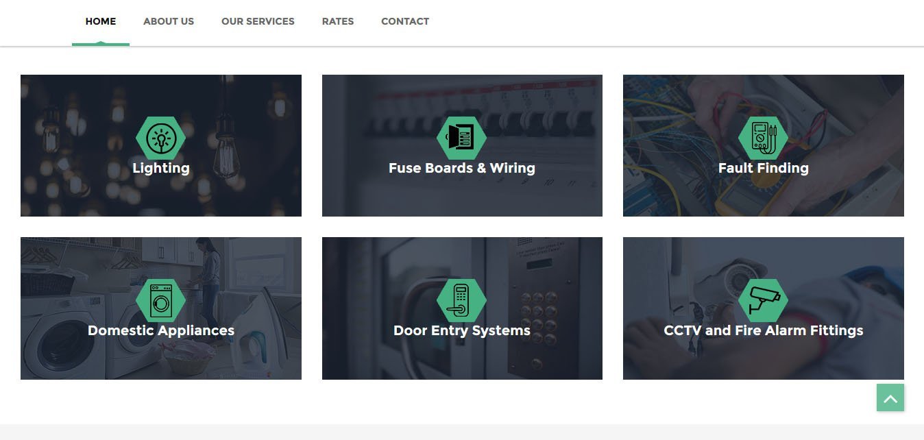Viewport: 924px width, 440px height.
Task: Click the Fuse Boards & Wiring hexagon icon
Action: 462,137
